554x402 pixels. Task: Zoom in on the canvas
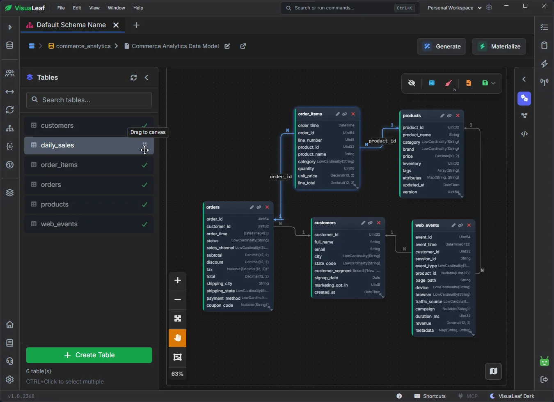[178, 280]
